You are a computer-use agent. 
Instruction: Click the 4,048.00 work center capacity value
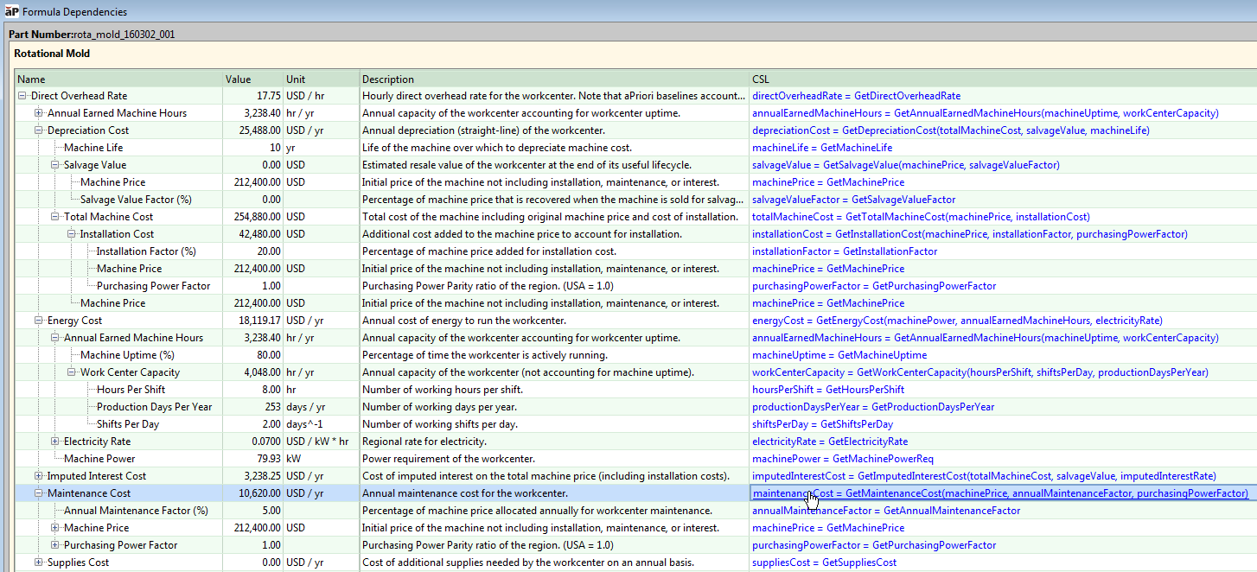[x=253, y=372]
